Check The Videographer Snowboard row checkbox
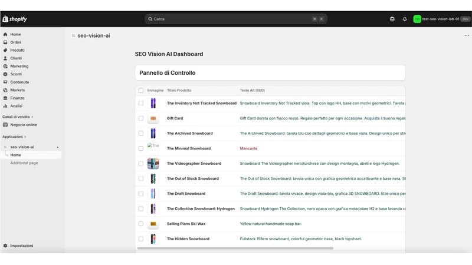Screen dimensions: 472x265 [x=141, y=164]
